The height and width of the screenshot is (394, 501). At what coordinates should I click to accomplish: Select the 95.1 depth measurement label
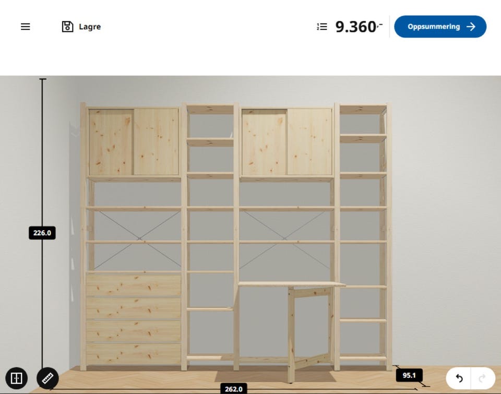coord(409,375)
